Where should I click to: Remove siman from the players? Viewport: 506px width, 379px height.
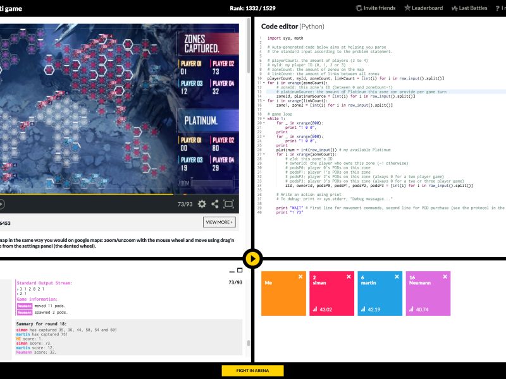[349, 277]
